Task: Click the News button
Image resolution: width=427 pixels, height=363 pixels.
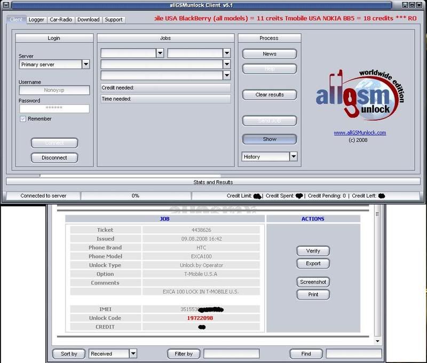Action: tap(270, 54)
